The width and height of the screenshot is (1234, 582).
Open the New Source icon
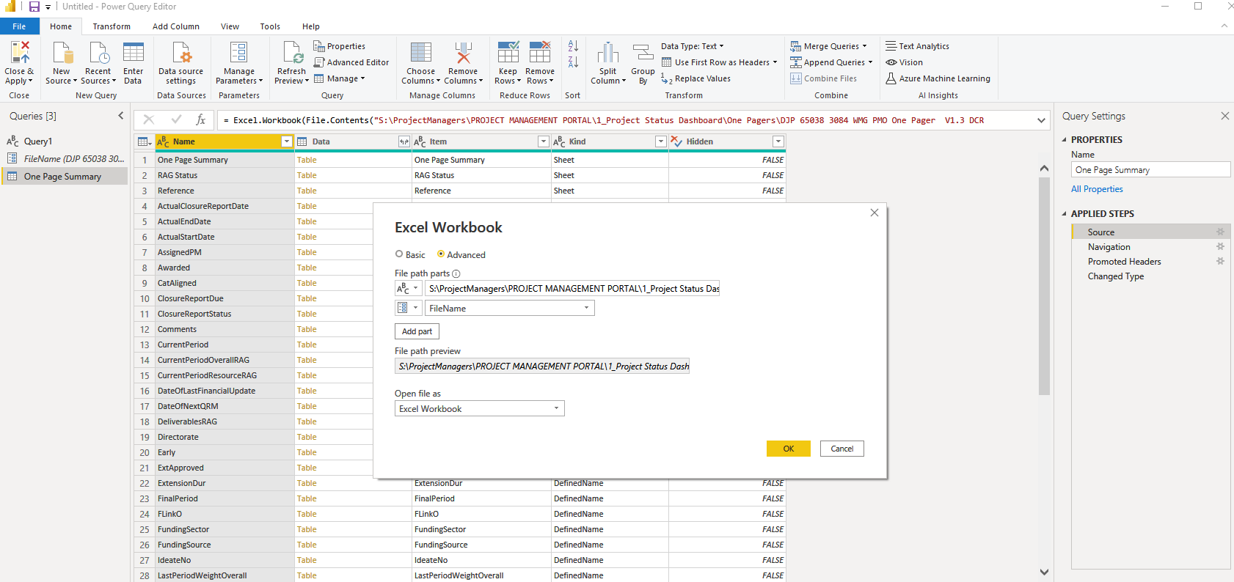pos(62,53)
